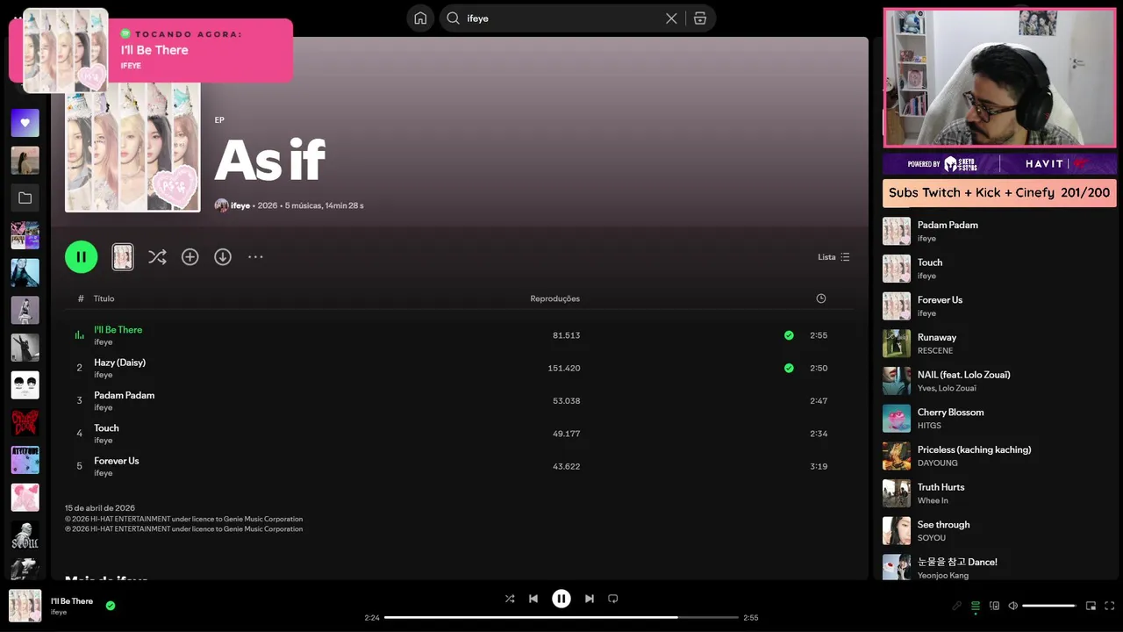Sort by the Reproduções column header

[554, 298]
